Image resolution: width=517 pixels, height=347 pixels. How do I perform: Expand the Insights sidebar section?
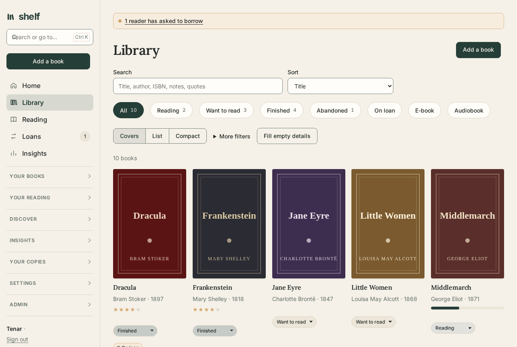[50, 240]
